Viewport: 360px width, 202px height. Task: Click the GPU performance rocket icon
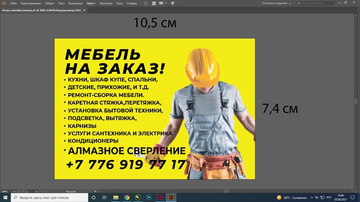pos(172,3)
